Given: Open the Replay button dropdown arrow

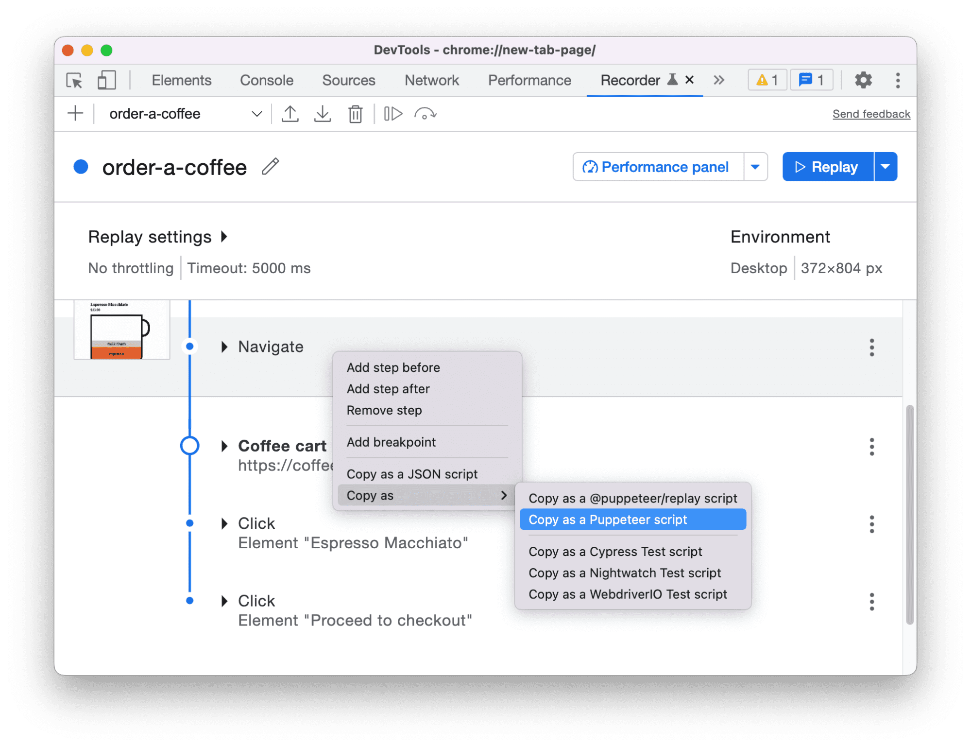Looking at the screenshot, I should tap(885, 167).
